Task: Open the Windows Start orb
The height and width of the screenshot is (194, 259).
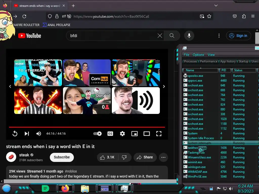Action: point(6,188)
